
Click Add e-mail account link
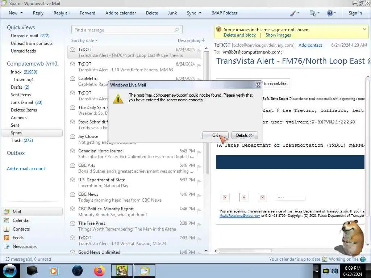(x=26, y=169)
